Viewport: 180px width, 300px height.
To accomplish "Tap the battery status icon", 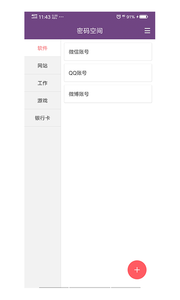I will click(144, 17).
